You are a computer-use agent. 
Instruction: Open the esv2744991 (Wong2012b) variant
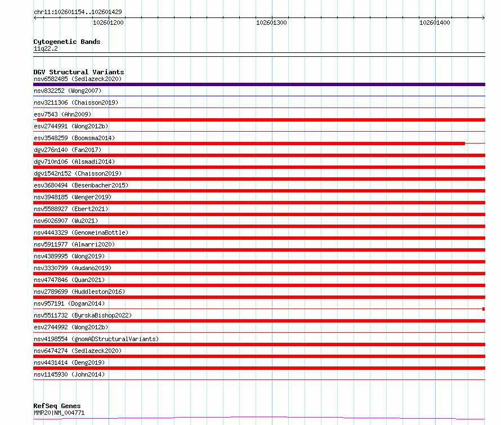(71, 126)
